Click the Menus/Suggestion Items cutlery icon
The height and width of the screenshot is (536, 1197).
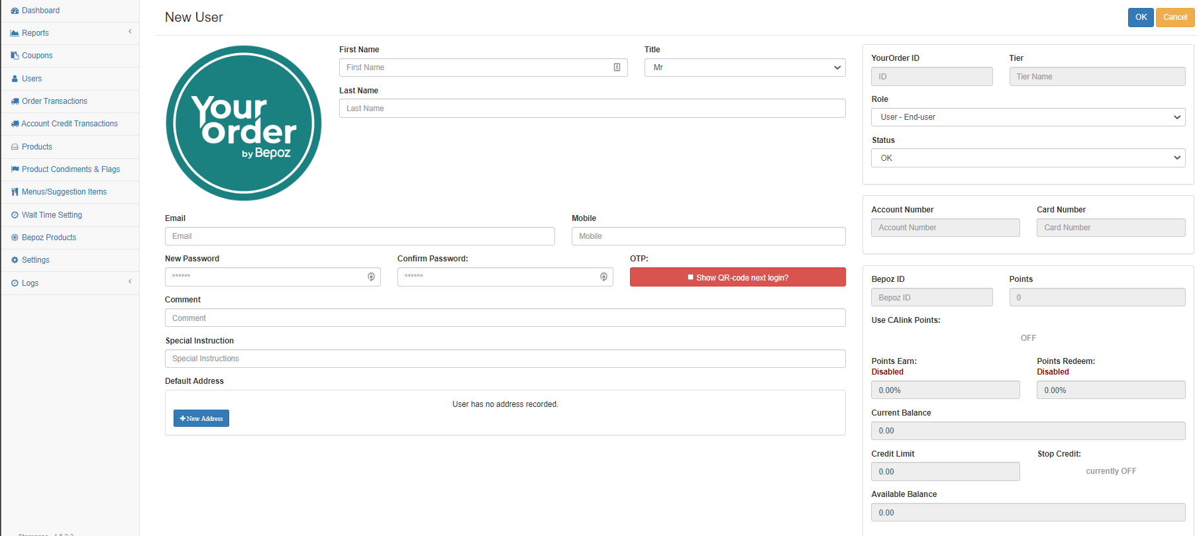[15, 192]
